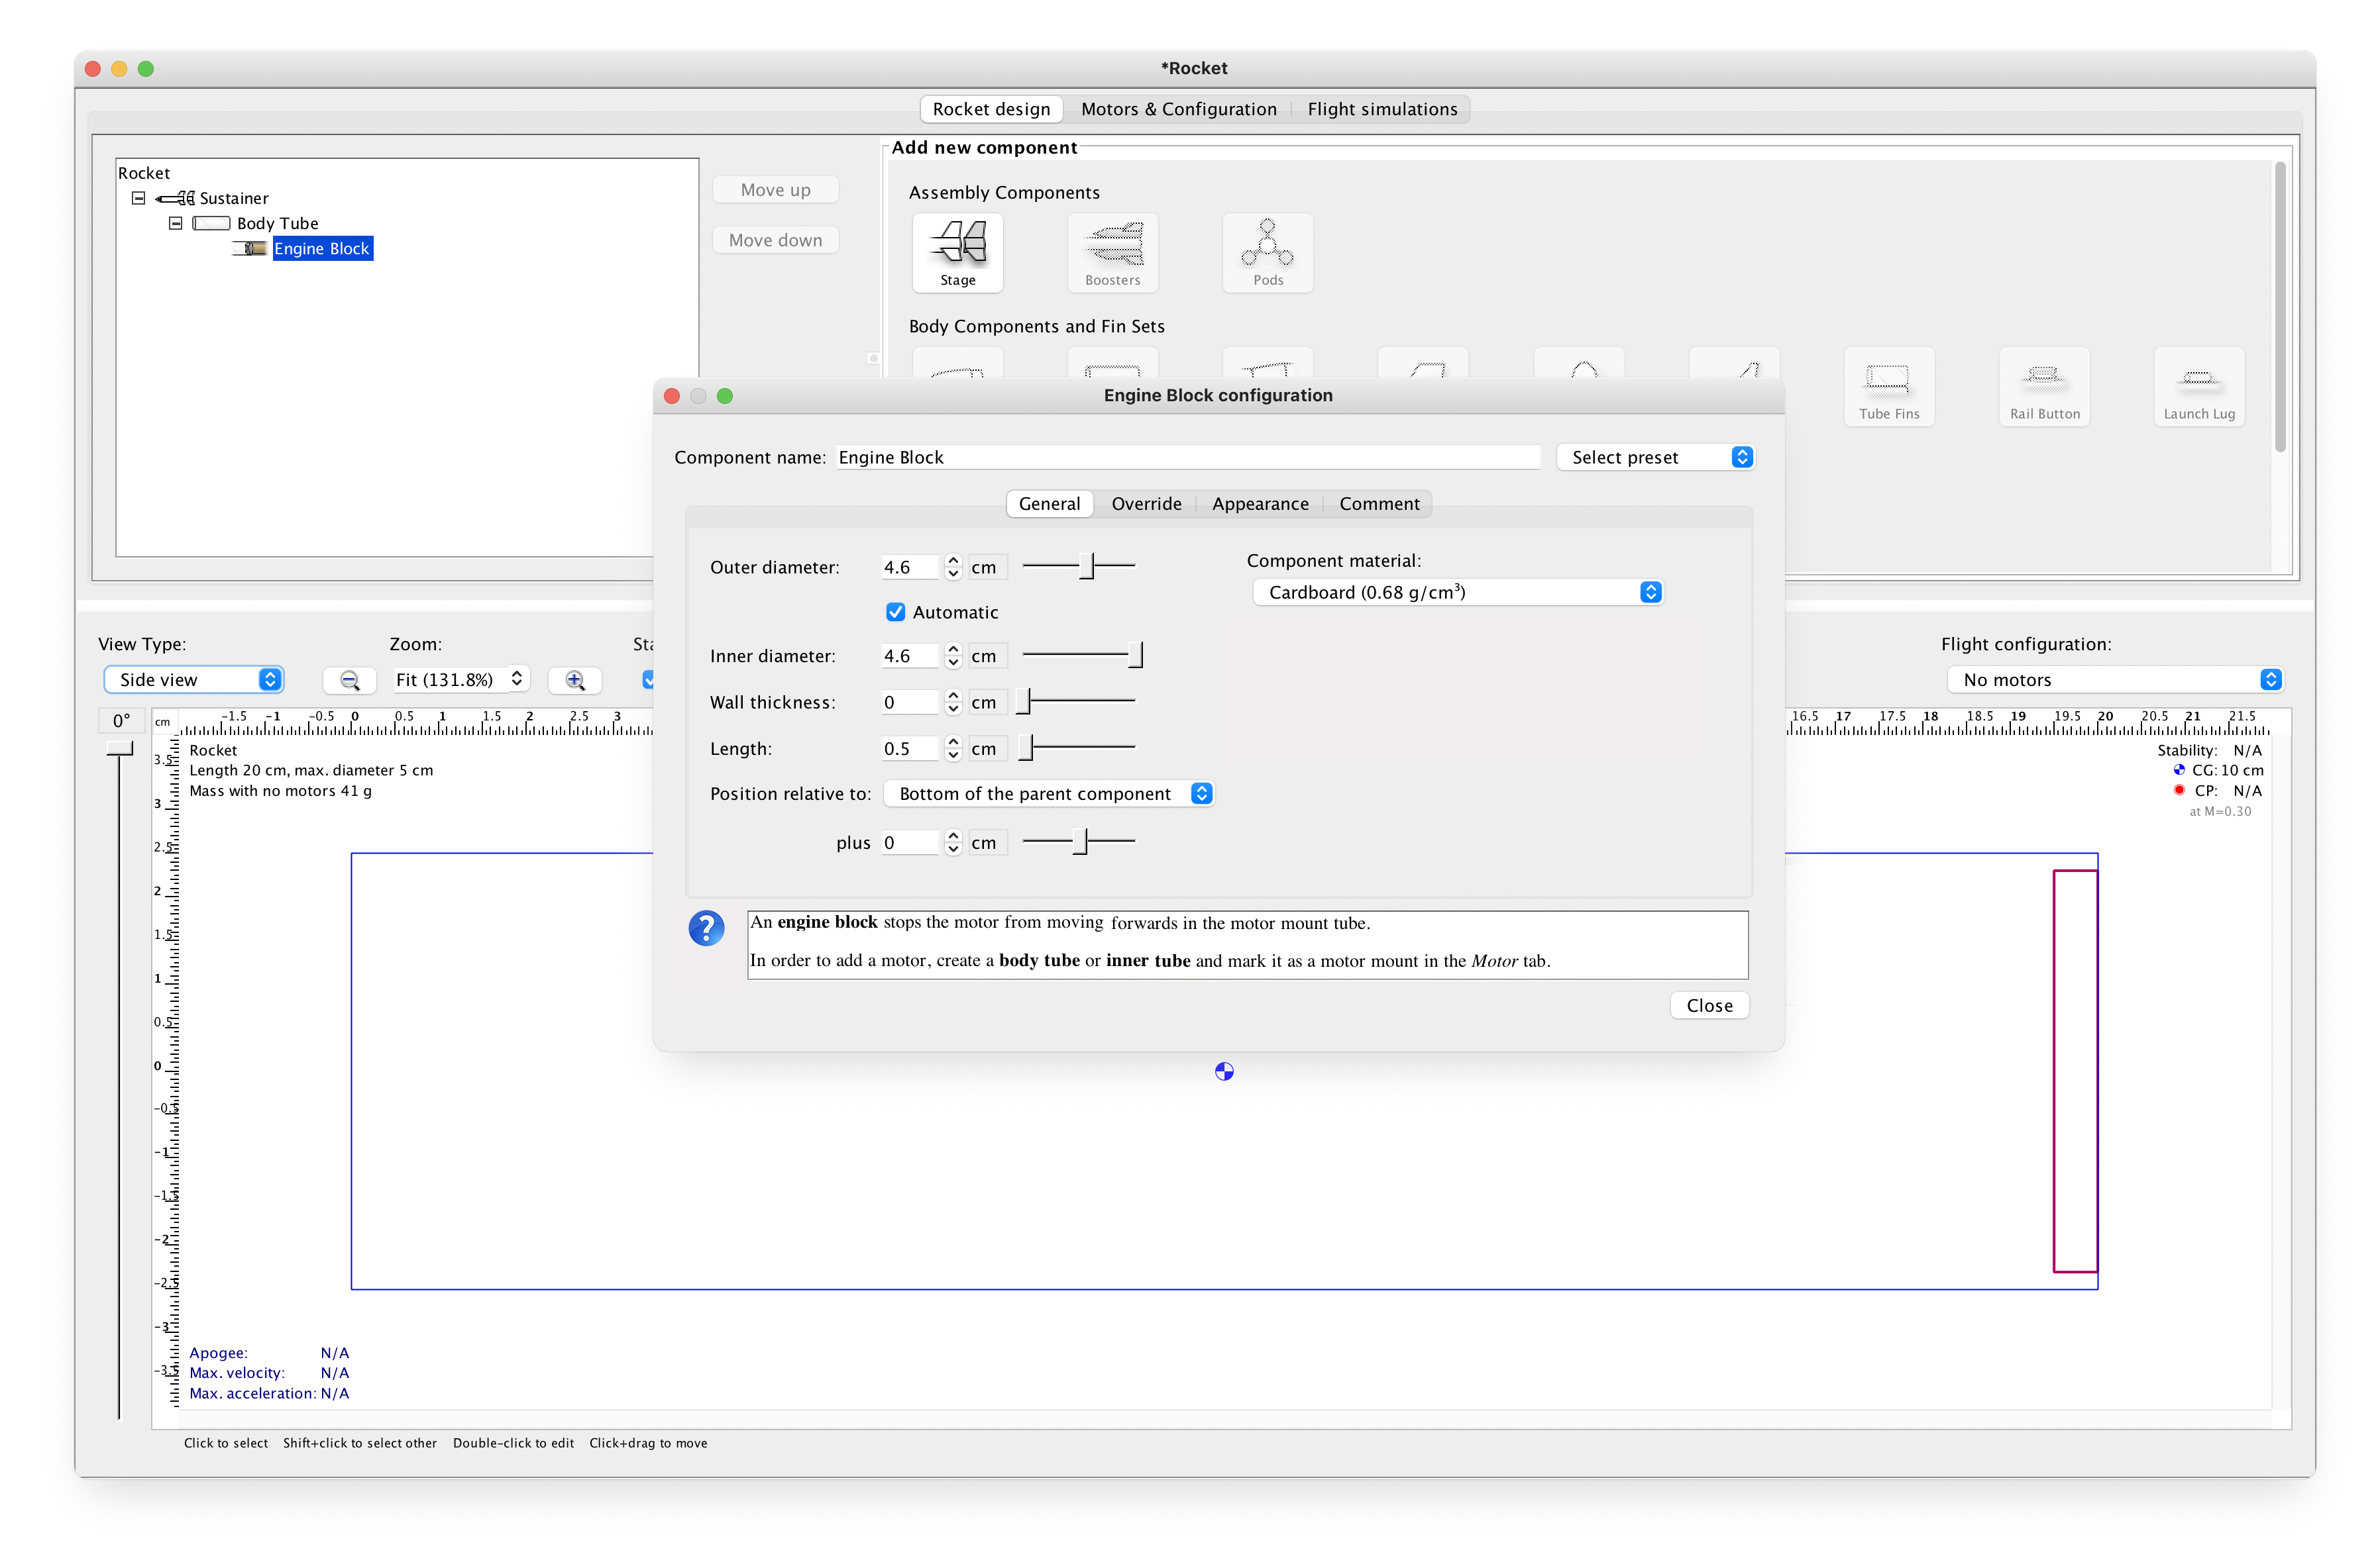Add a Rail Button component
This screenshot has width=2380, height=1568.
[2044, 387]
